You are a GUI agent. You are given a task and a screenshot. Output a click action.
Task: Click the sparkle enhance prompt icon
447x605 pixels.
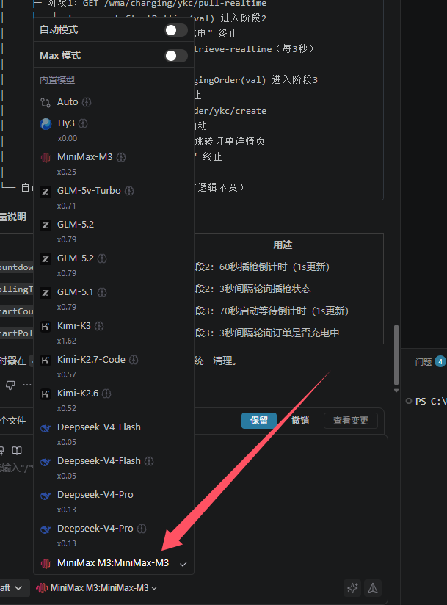click(352, 588)
